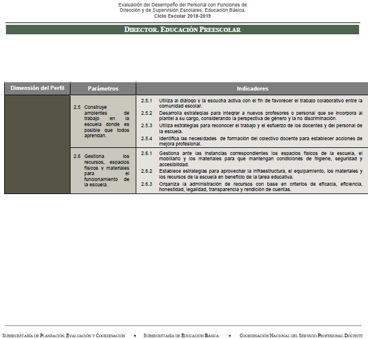This screenshot has height=339, width=368.
Task: Click indicator 2.6.3 about administración de recursos
Action: click(252, 187)
